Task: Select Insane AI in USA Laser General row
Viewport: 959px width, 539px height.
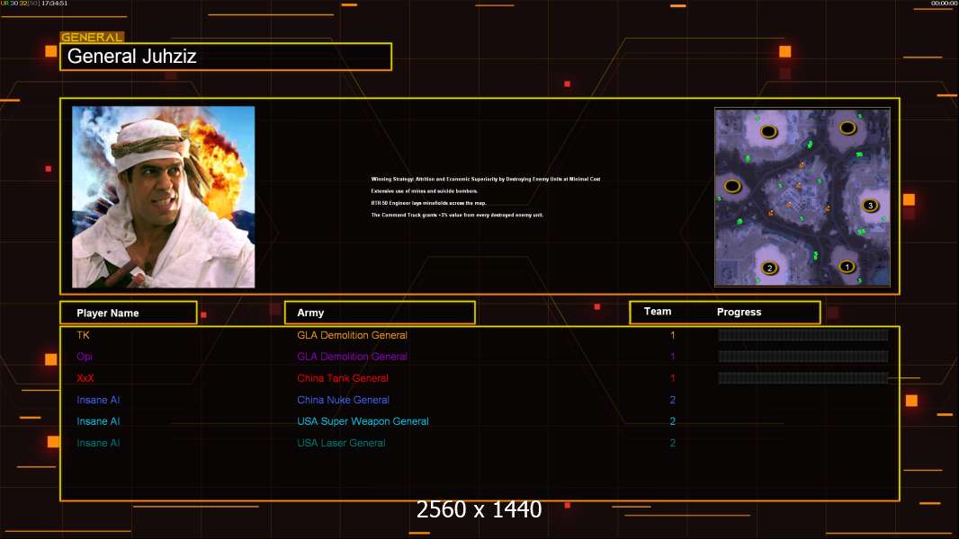Action: click(98, 443)
